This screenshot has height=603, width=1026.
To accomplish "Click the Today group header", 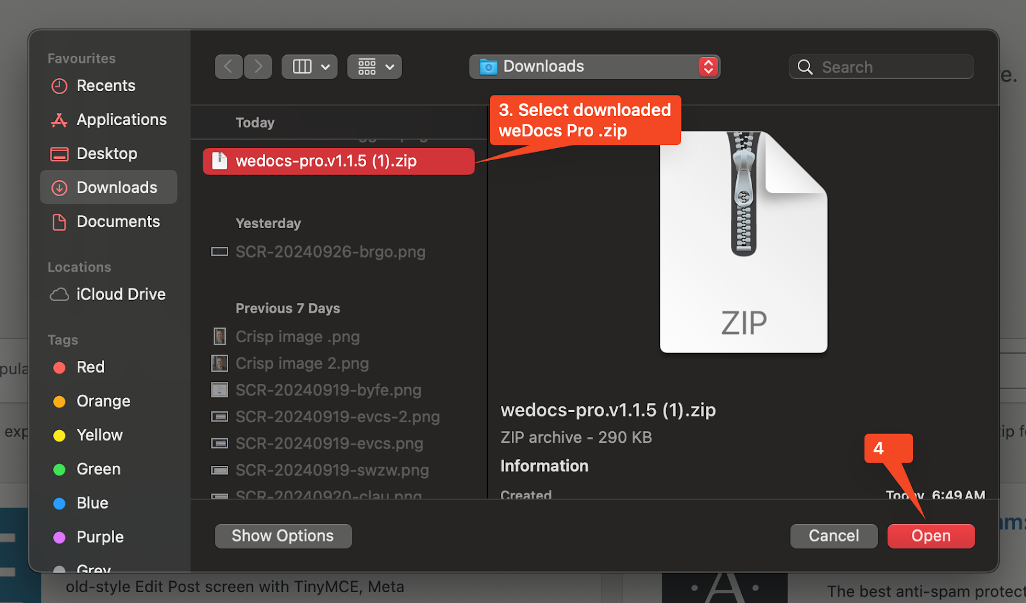I will tap(255, 122).
